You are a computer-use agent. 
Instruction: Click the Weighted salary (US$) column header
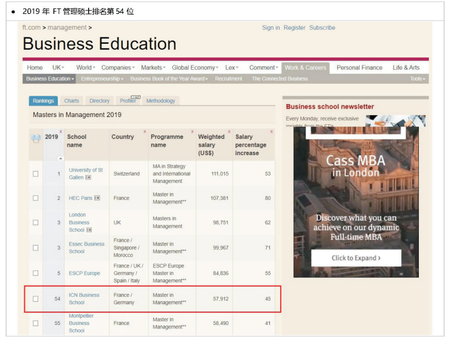point(211,145)
